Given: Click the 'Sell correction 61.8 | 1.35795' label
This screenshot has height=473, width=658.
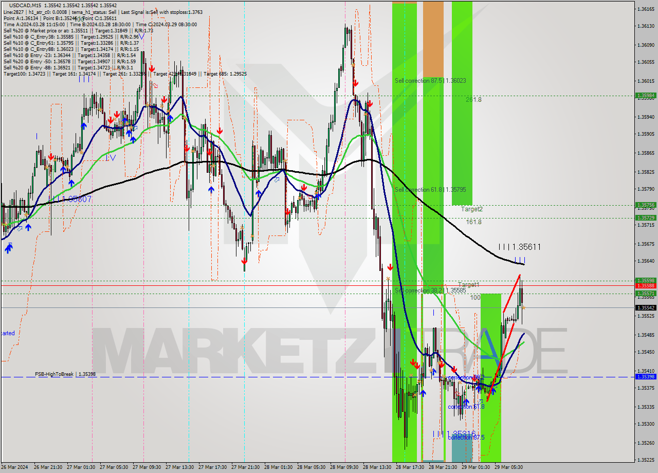Looking at the screenshot, I should (430, 190).
